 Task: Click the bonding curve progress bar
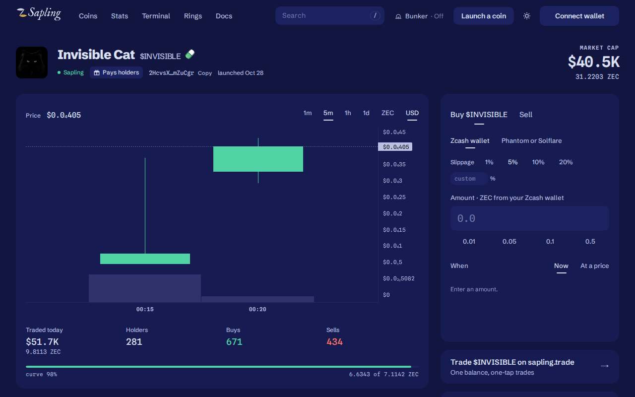click(x=222, y=367)
